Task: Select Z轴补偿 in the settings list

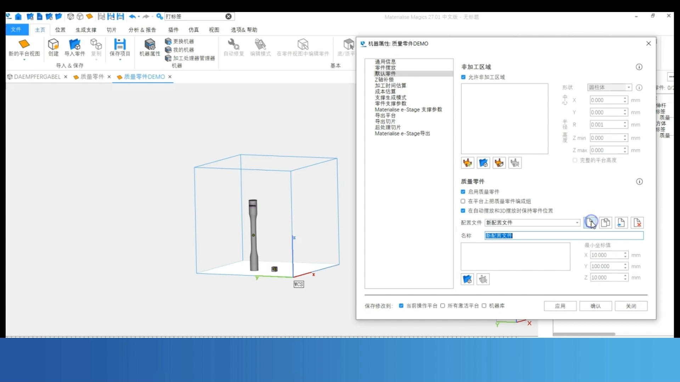Action: pyautogui.click(x=384, y=80)
